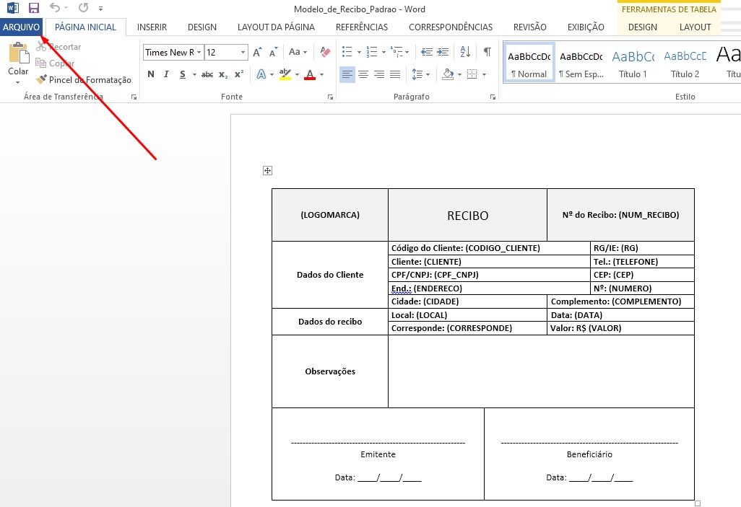Click the subscript icon

[x=223, y=74]
